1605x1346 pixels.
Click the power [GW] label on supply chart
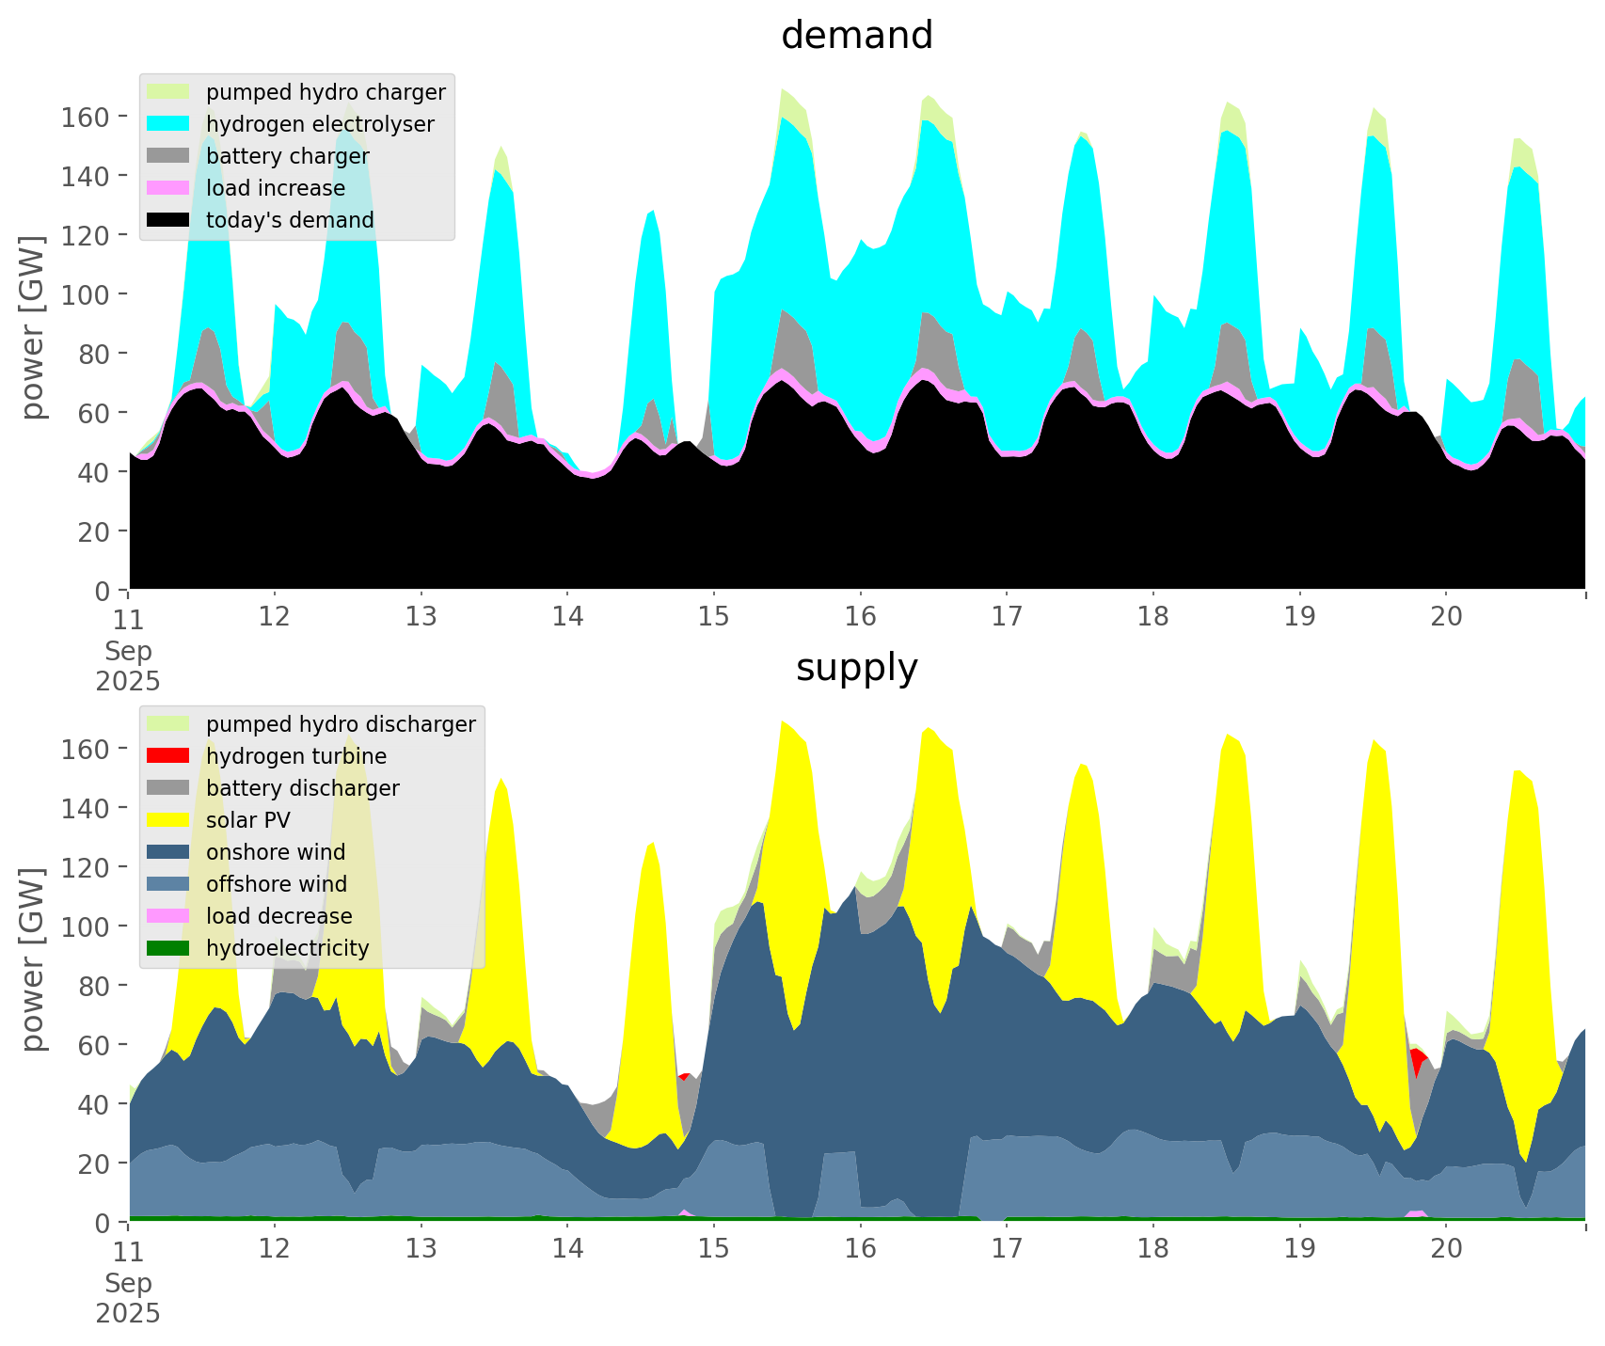point(33,959)
